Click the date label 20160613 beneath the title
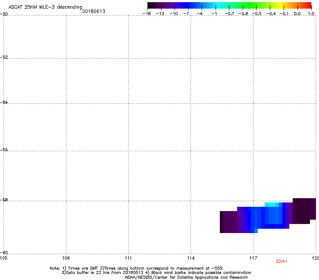319x280 pixels. (x=94, y=11)
